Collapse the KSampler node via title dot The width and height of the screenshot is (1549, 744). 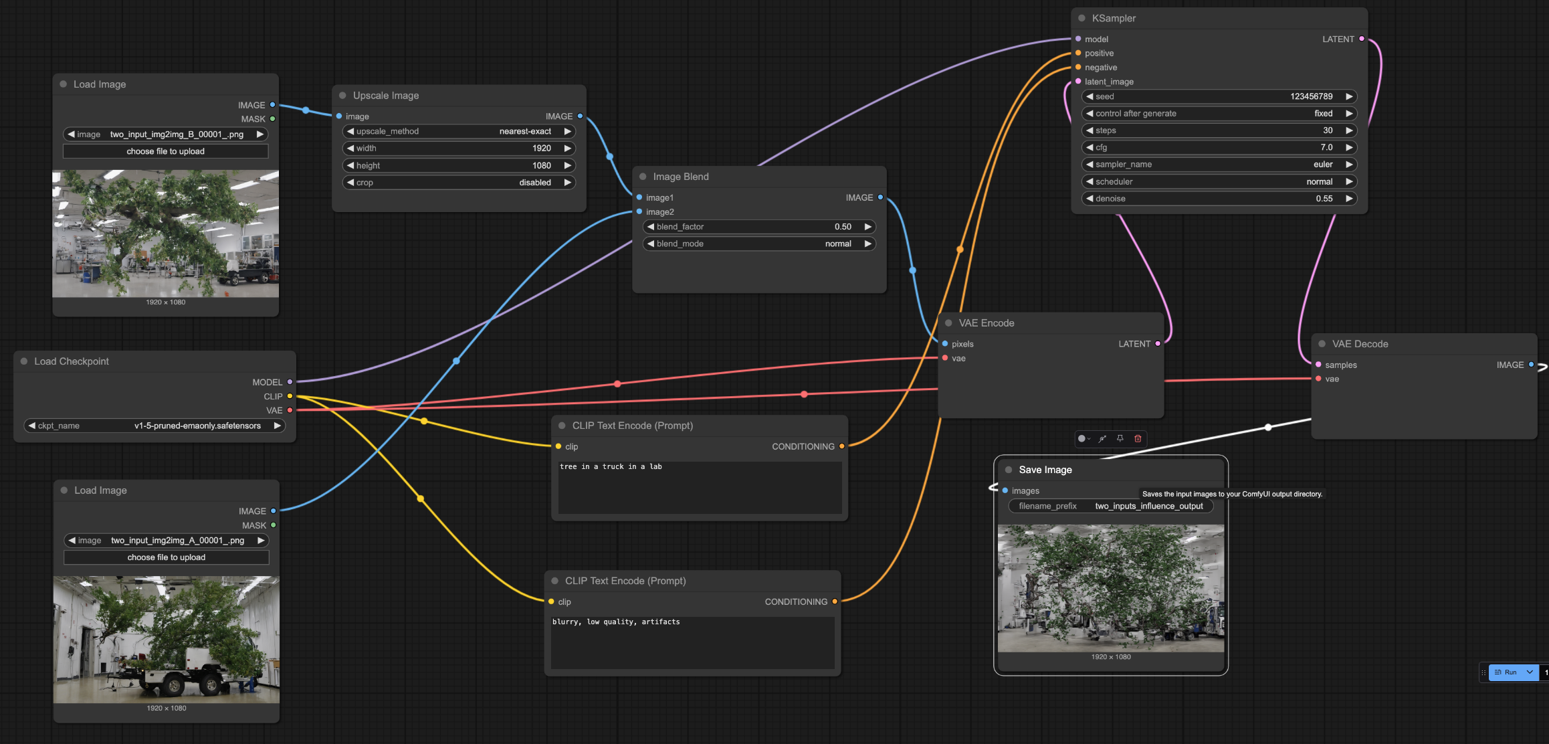tap(1081, 18)
